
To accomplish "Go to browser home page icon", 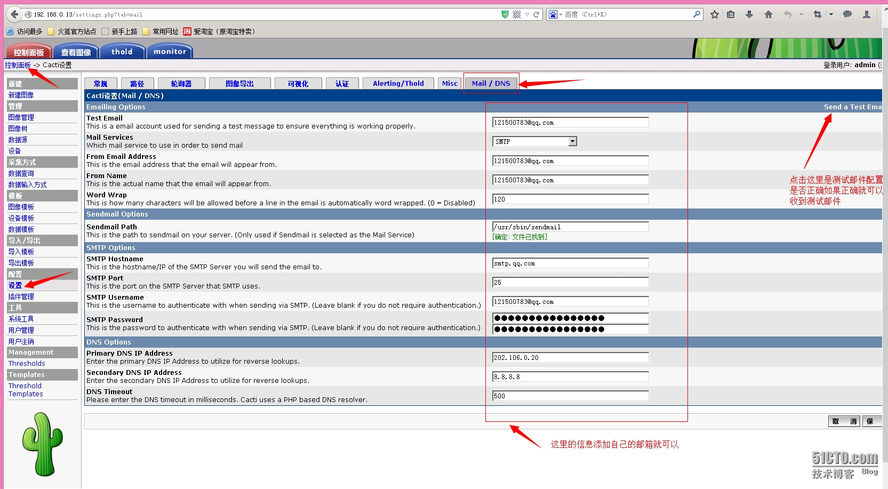I will pos(769,14).
